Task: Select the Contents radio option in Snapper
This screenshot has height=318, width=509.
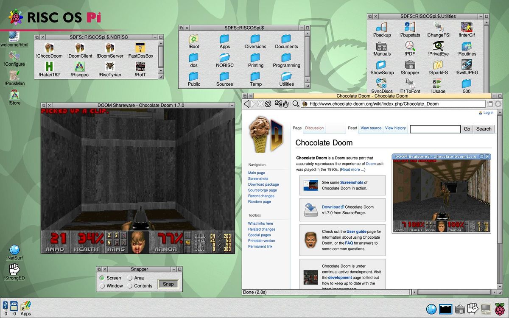Action: tap(130, 286)
